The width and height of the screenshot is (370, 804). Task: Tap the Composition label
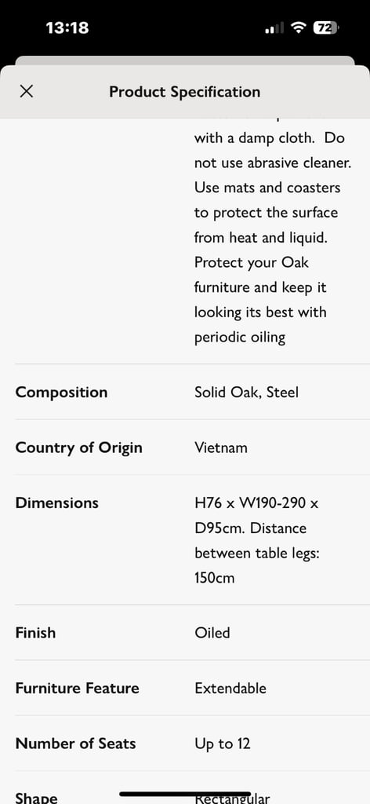[x=61, y=393]
